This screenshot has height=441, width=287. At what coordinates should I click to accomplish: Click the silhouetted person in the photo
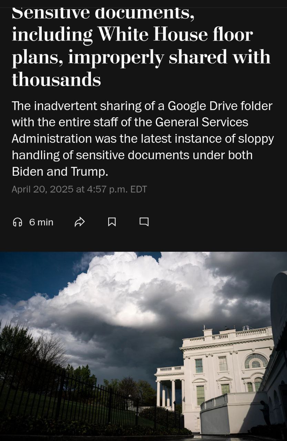point(265,413)
